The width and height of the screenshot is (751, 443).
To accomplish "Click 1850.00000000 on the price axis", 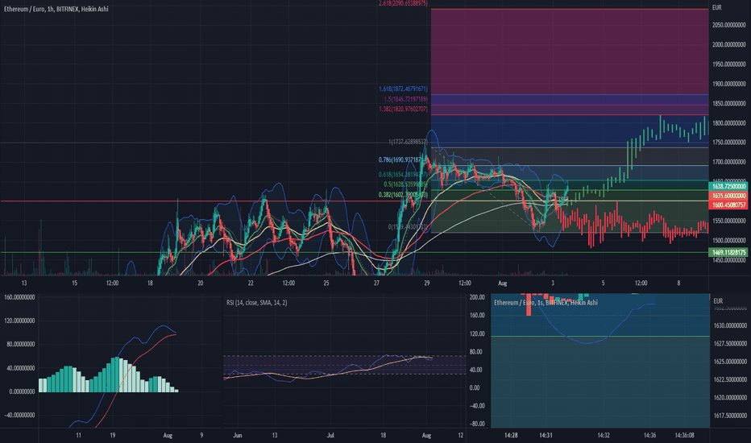I will click(x=729, y=103).
